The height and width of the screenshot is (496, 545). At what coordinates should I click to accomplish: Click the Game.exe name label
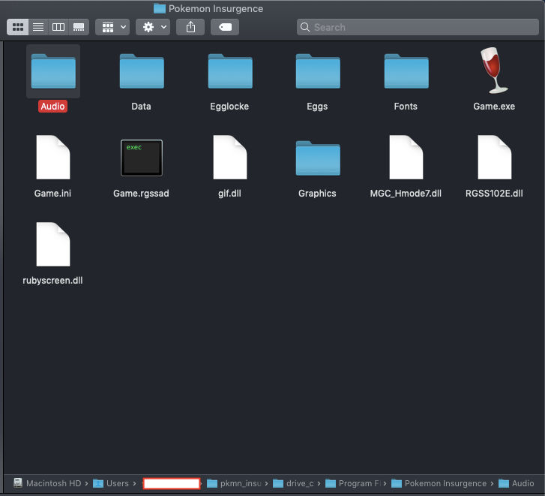pos(494,107)
